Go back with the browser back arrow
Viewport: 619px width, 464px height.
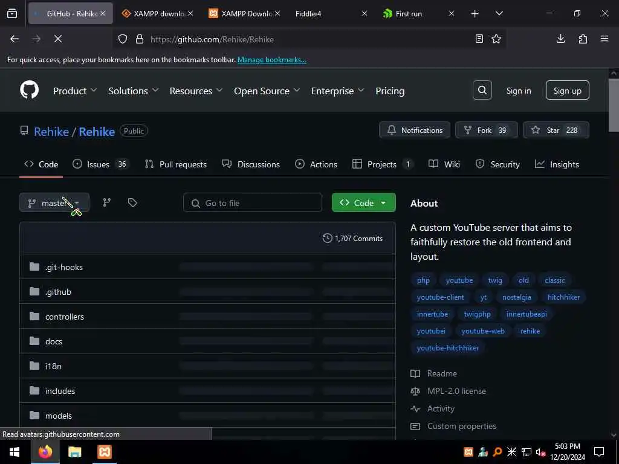(x=15, y=39)
